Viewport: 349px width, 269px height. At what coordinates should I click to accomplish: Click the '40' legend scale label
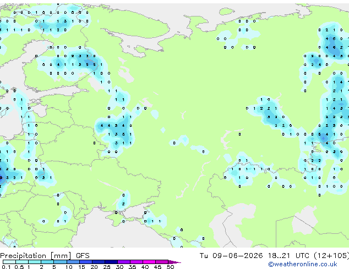coord(145,267)
